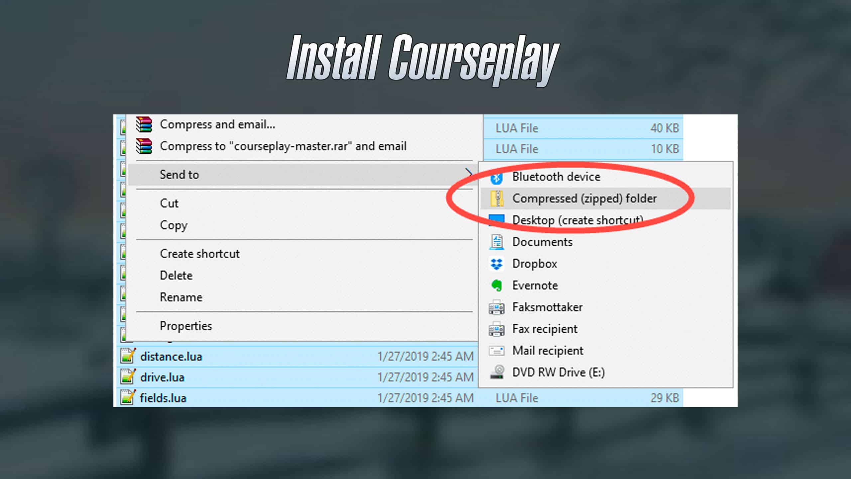Choose Delete from the context menu
The height and width of the screenshot is (479, 851).
click(x=176, y=275)
